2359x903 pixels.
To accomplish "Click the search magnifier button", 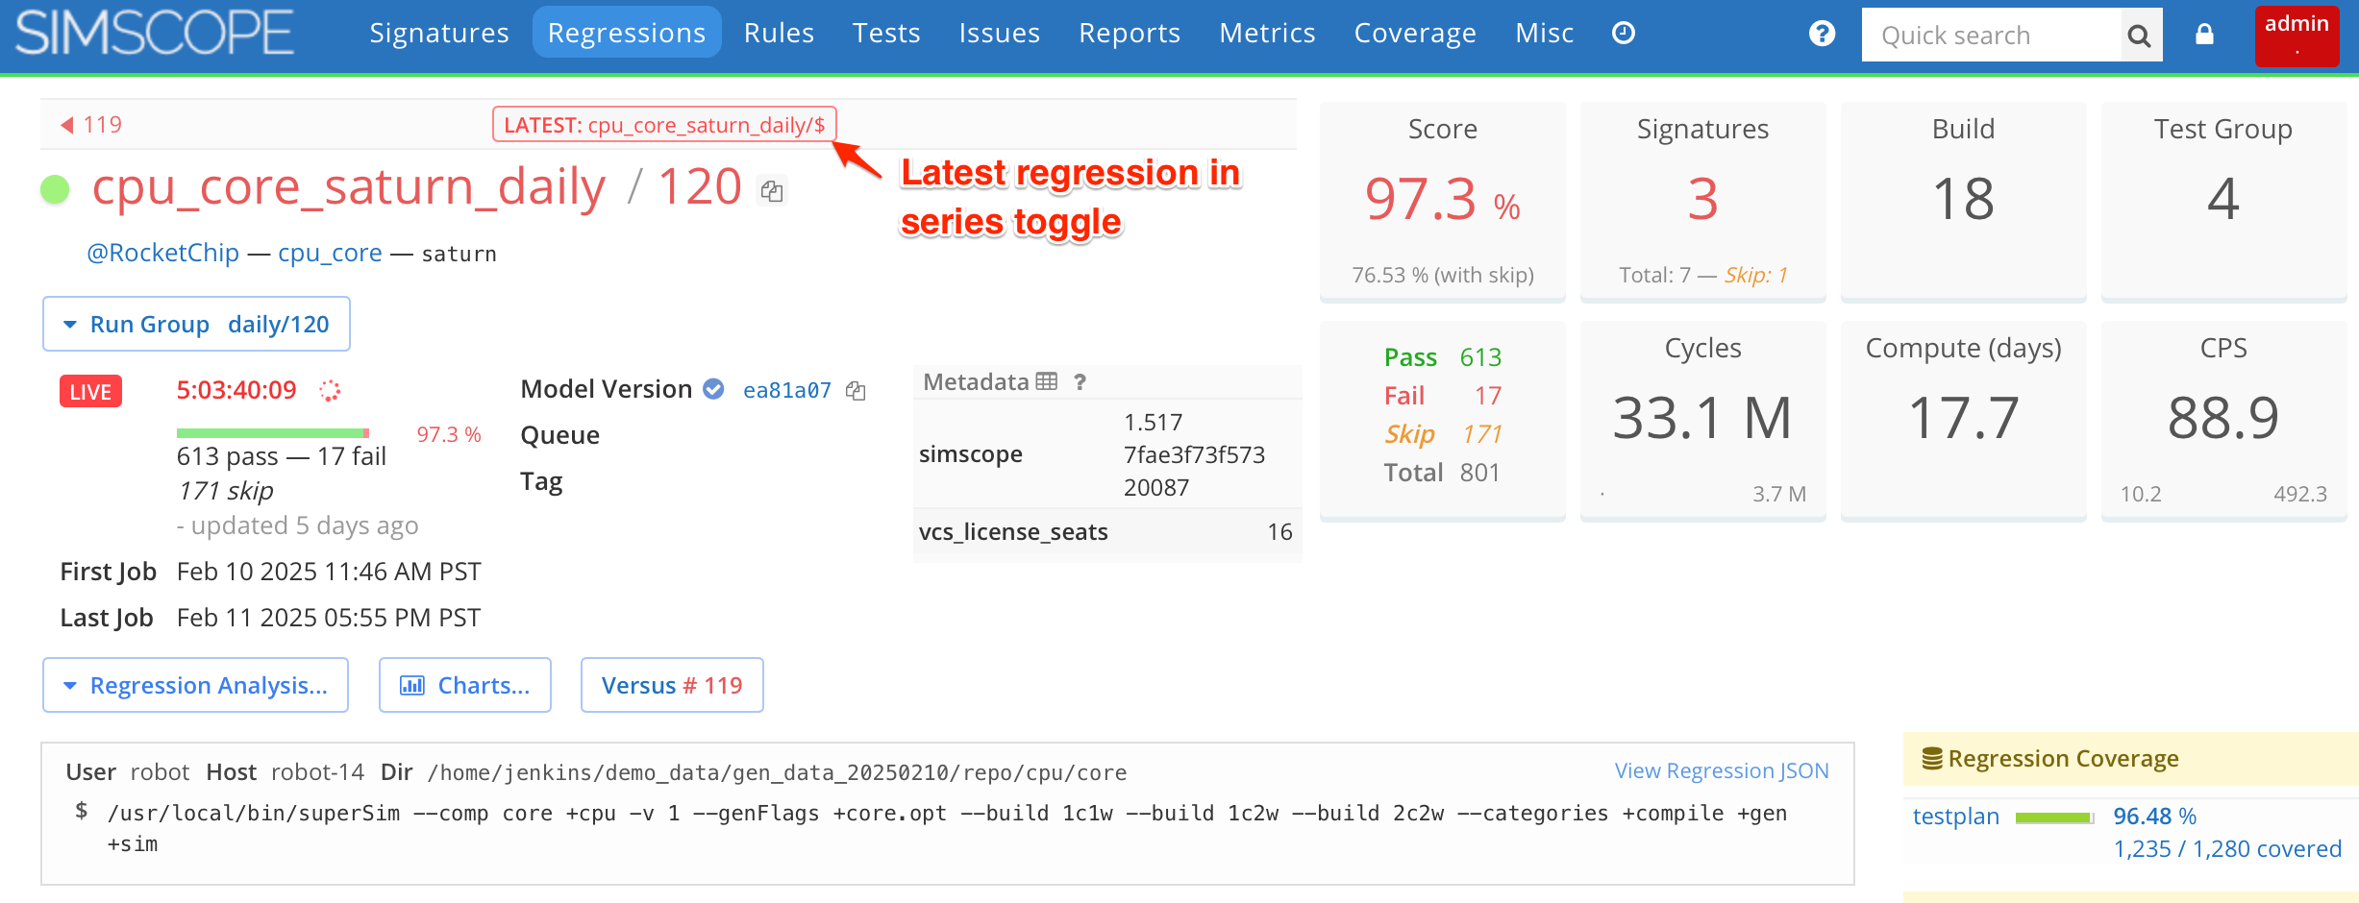I will pos(2140,36).
